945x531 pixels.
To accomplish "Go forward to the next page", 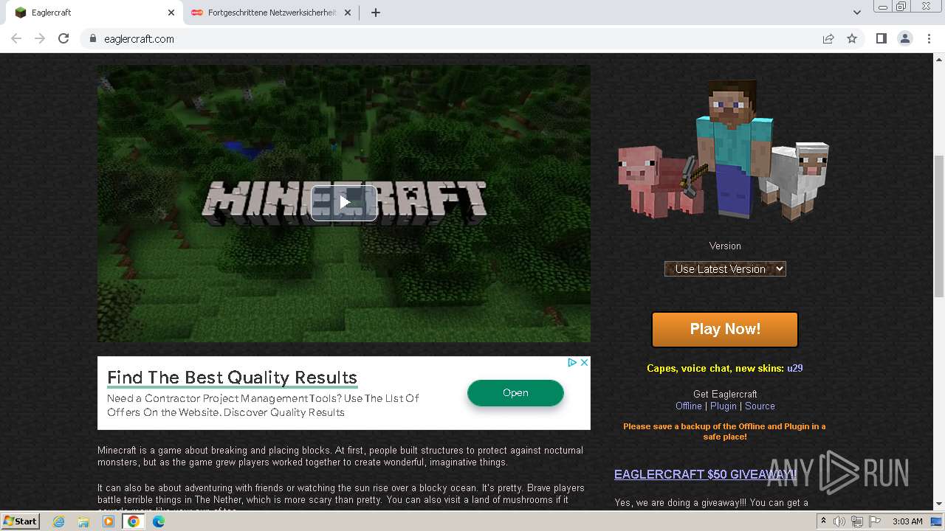I will coord(40,38).
